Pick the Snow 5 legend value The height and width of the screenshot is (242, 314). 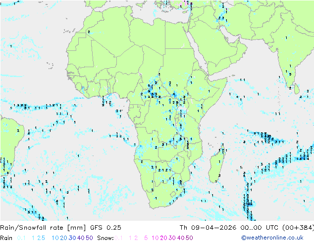[x=146, y=238]
